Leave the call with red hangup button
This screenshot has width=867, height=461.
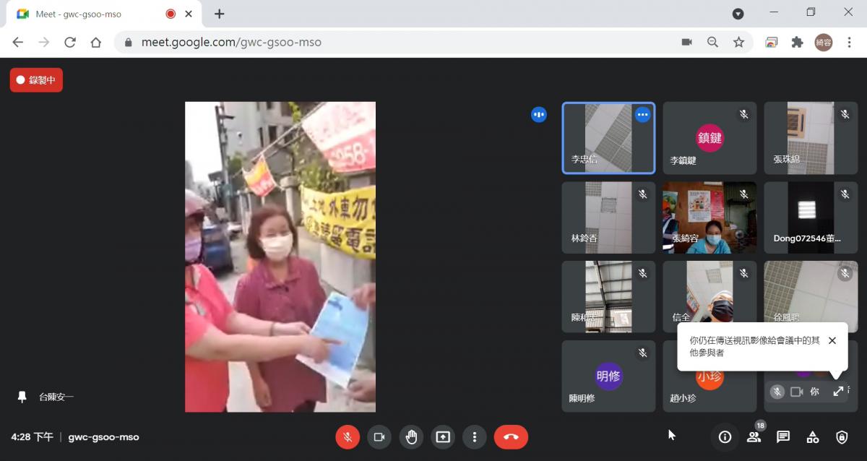point(511,437)
